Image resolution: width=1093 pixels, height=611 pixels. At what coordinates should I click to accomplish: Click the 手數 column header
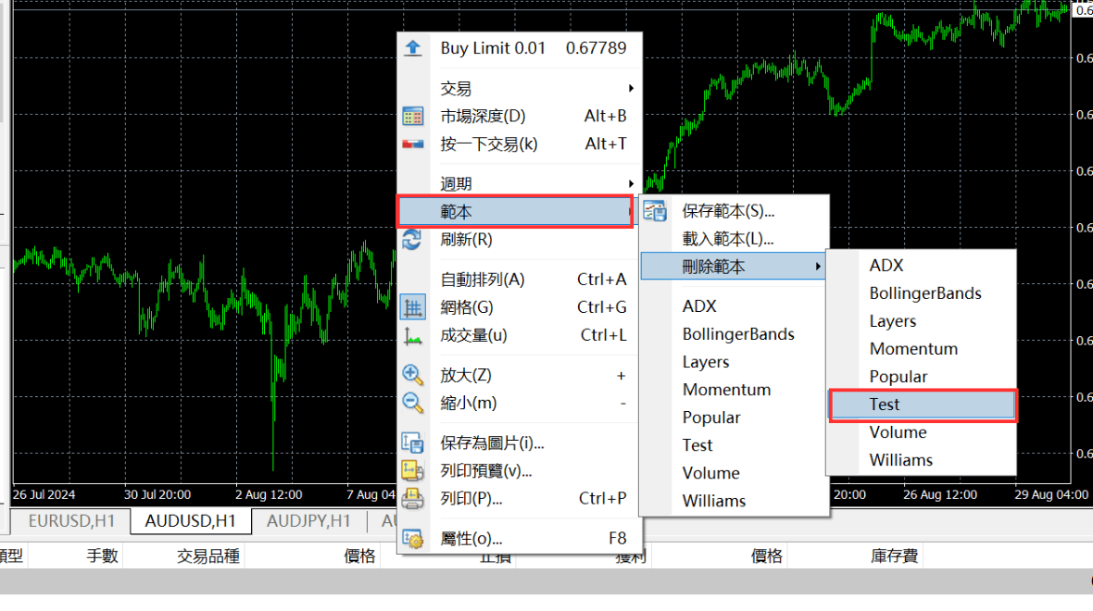pyautogui.click(x=102, y=556)
